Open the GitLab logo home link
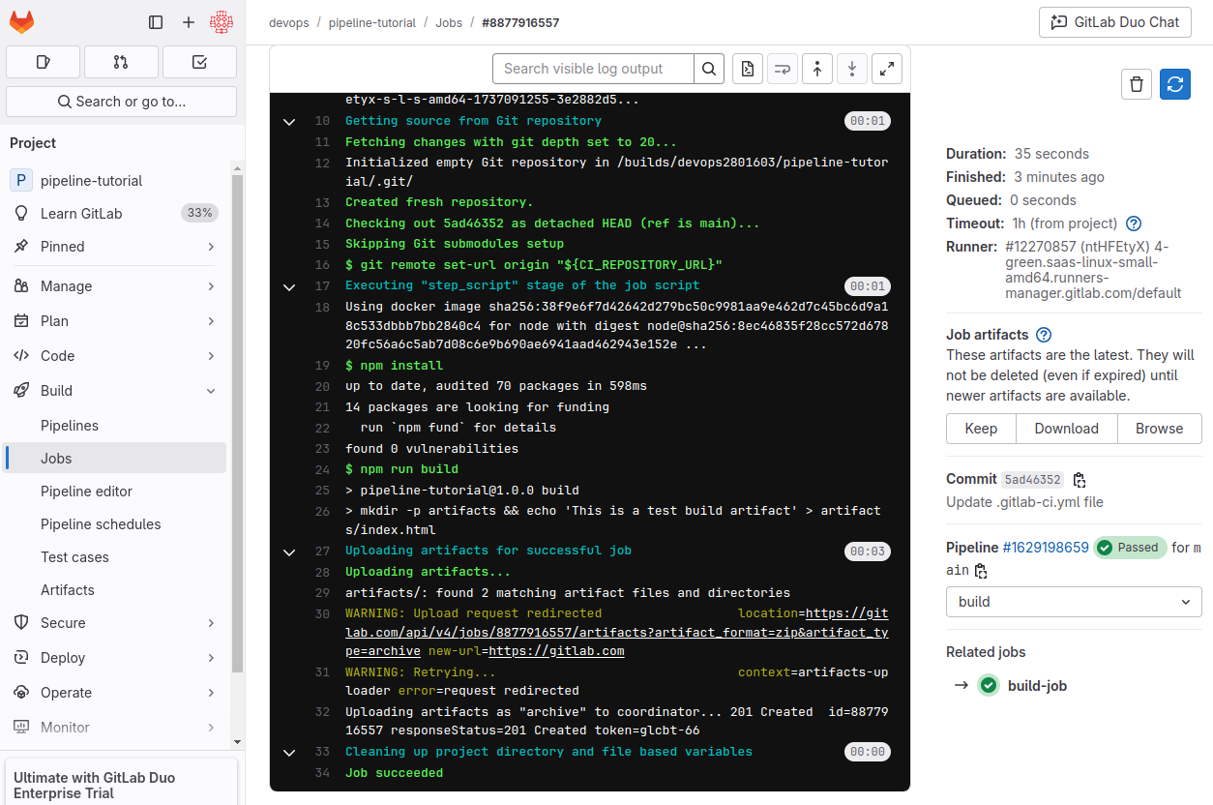Screen dimensions: 1213x805 [21, 21]
